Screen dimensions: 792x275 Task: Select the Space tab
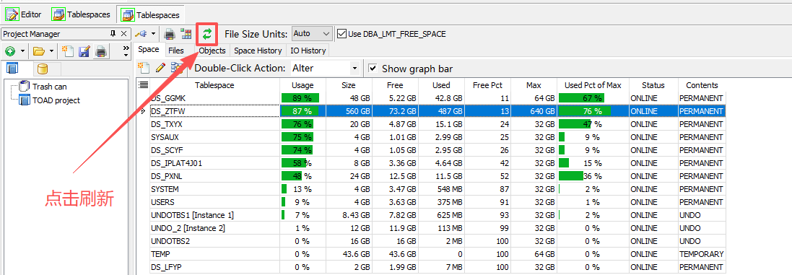[149, 50]
